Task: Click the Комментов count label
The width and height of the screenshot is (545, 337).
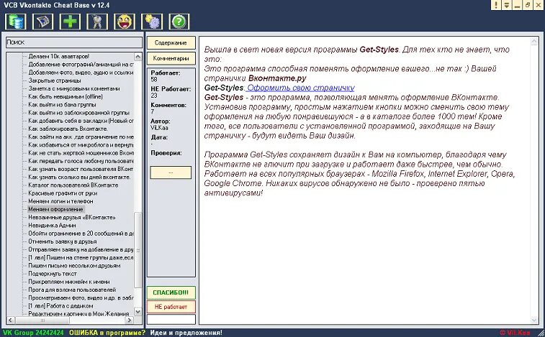Action: [168, 105]
